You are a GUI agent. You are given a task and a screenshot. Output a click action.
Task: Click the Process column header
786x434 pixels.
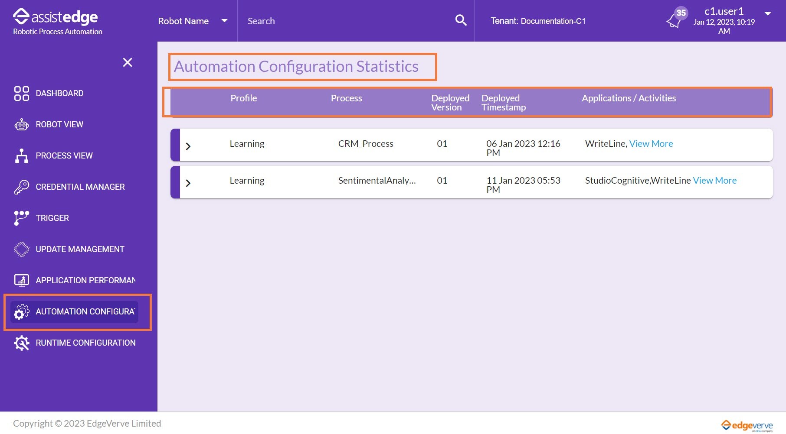346,98
